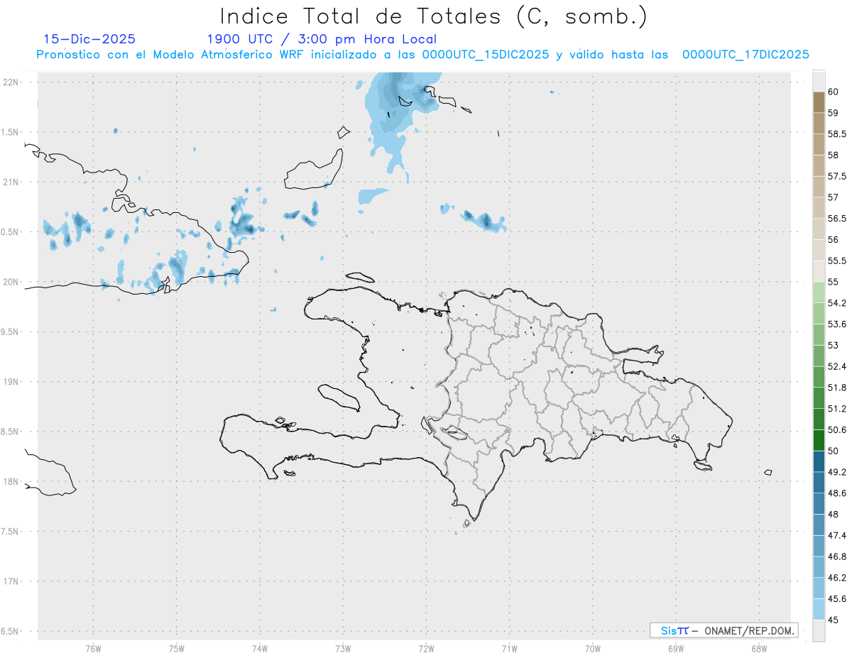
Task: Click the colorbar value '55.5'
Action: (x=837, y=261)
